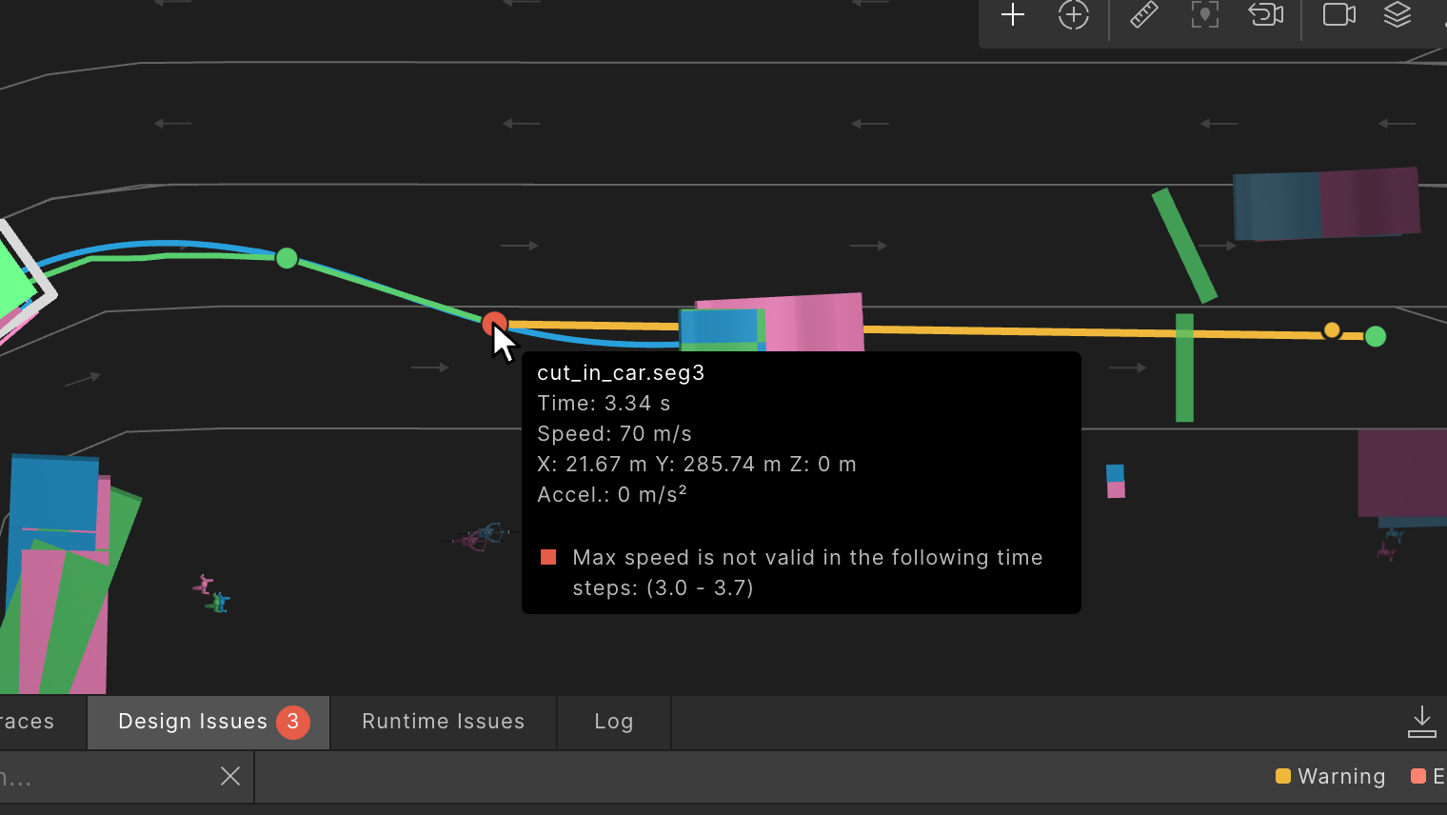Switch to the Design Issues tab
This screenshot has width=1447, height=815.
coord(208,722)
